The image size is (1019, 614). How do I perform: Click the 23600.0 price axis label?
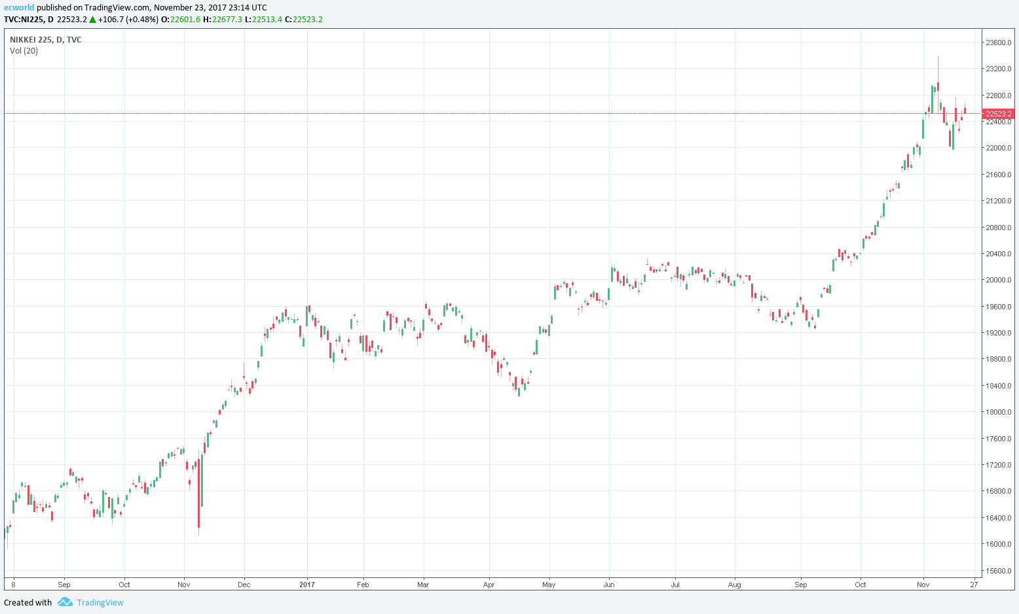(999, 43)
